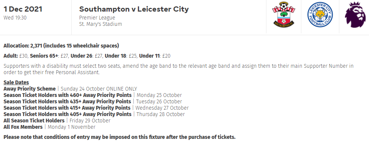Click the Allocation: 2,371 line
369x143 pixels.
coord(61,46)
